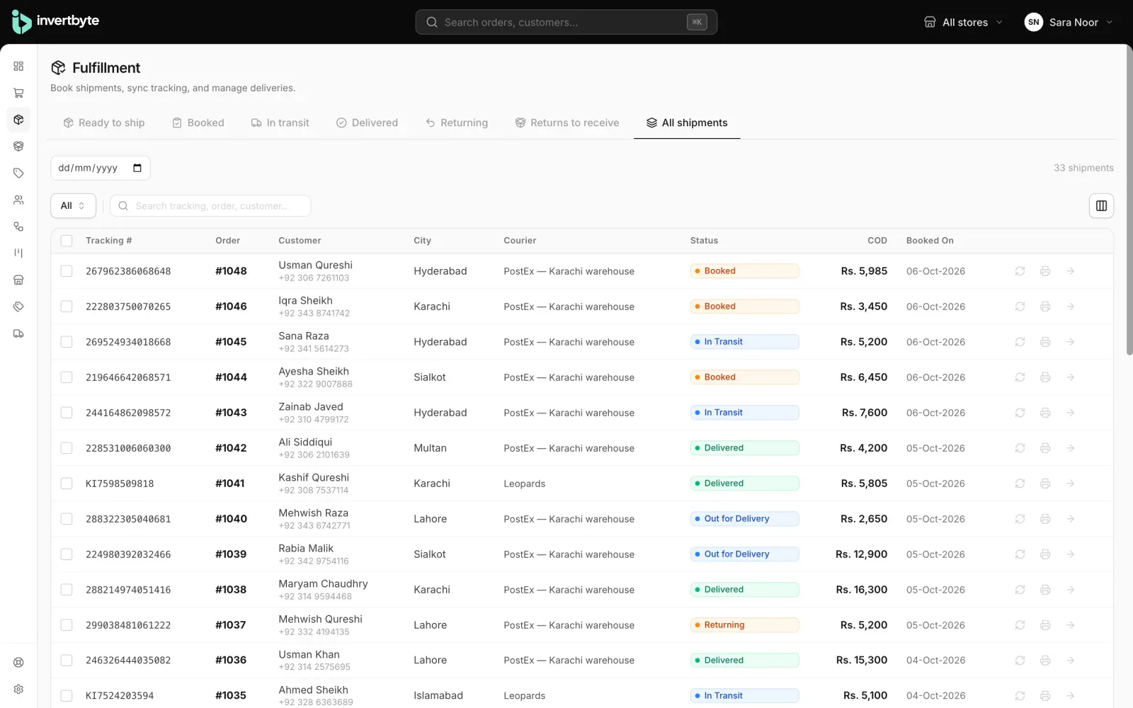Click the invertbyte logo
The image size is (1133, 708).
pyautogui.click(x=55, y=22)
